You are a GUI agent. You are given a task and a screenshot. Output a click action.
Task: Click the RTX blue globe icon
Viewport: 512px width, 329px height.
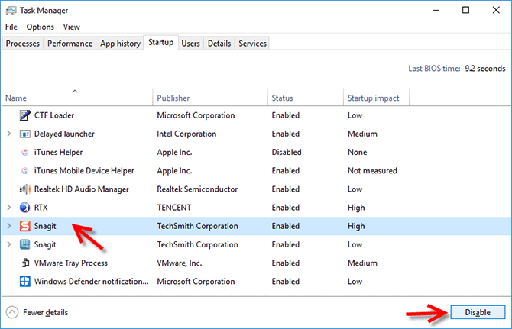tap(24, 208)
